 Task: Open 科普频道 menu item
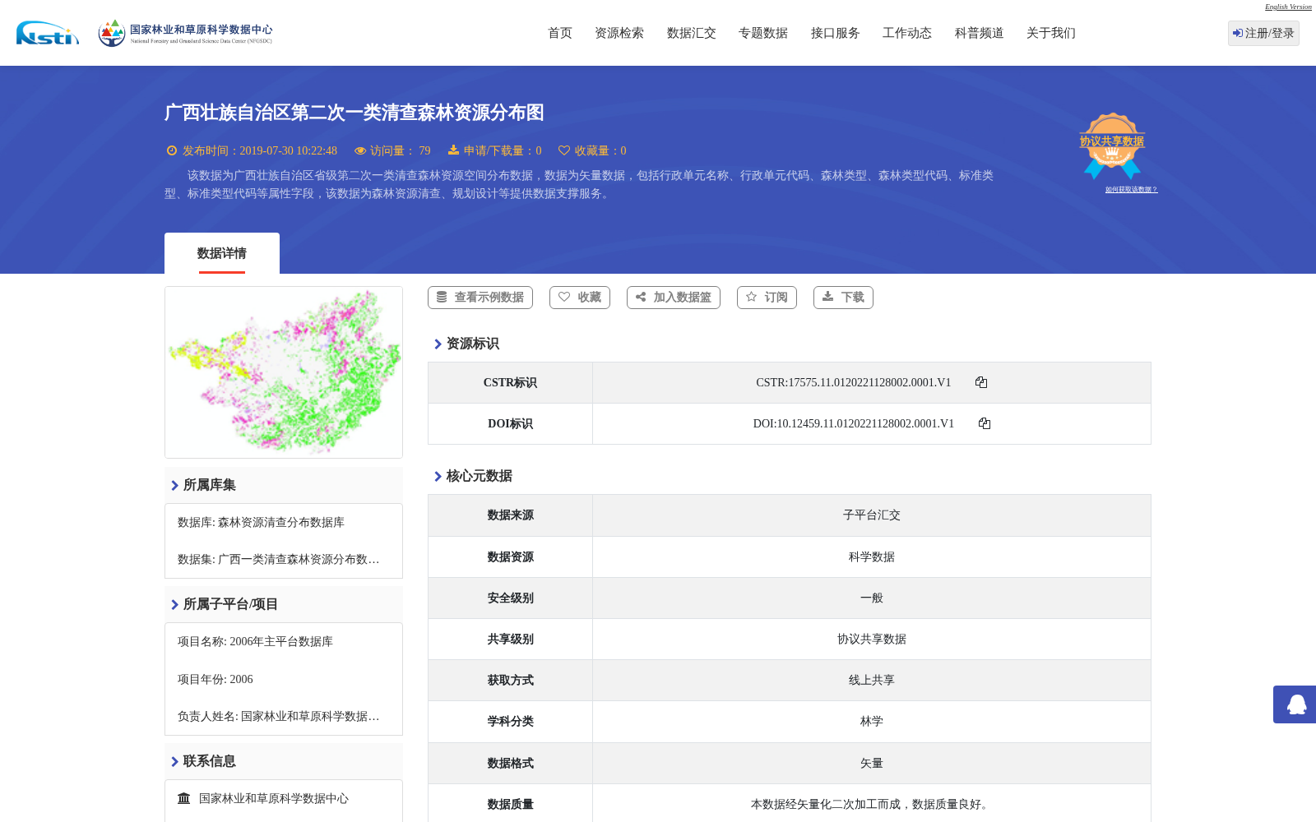980,33
